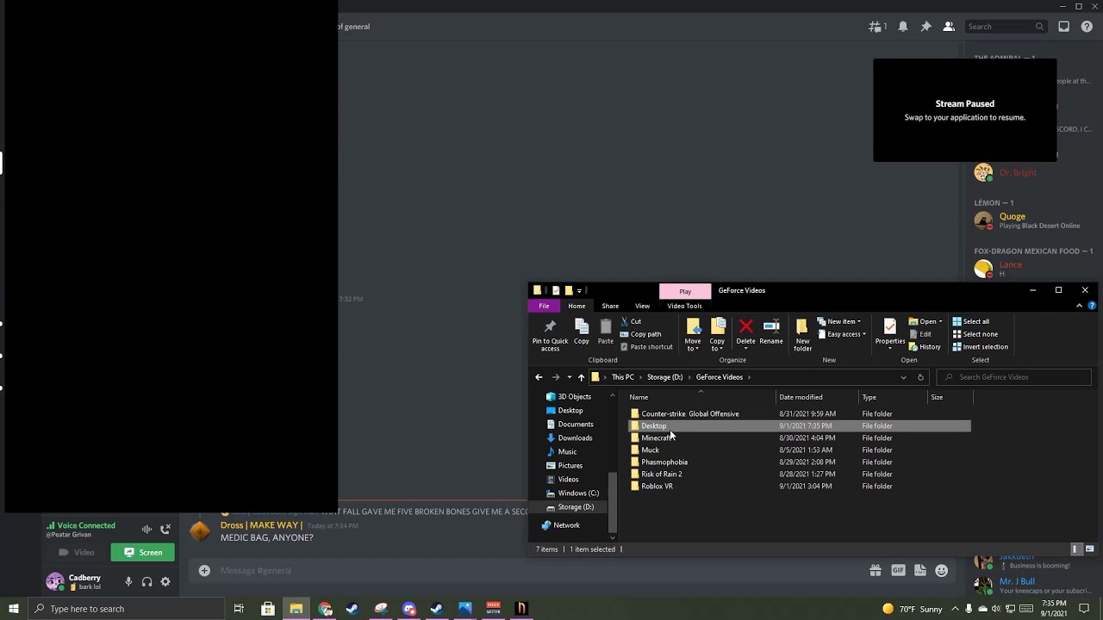Go up one folder level arrow

[x=581, y=377]
